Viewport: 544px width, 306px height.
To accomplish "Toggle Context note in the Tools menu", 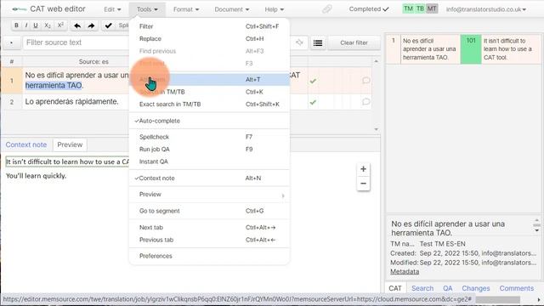I will point(209,178).
